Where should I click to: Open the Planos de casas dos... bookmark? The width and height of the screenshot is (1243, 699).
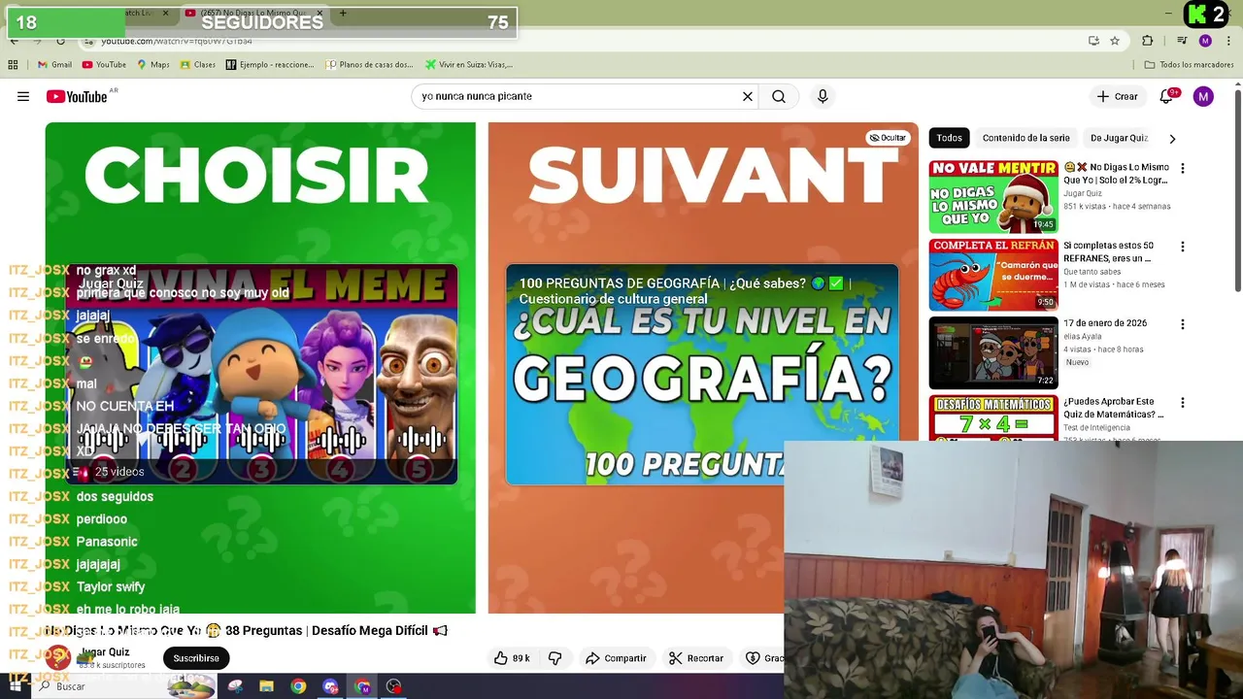(370, 65)
